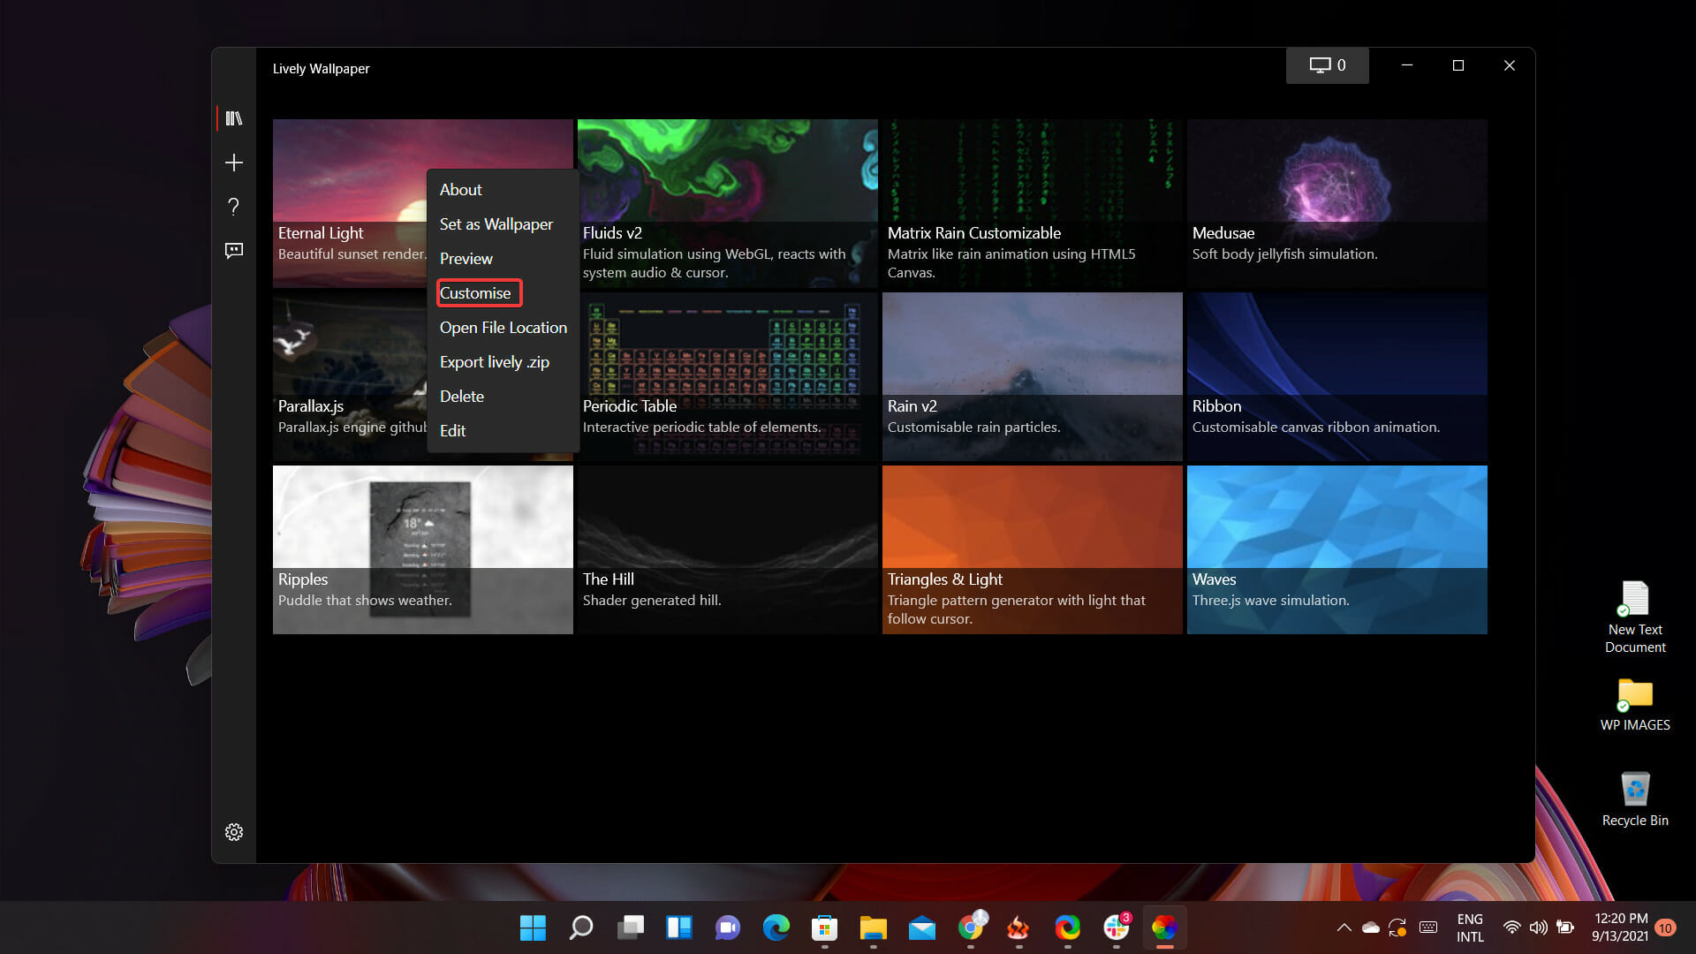Click Delete in the context menu
This screenshot has height=954, width=1696.
(x=461, y=396)
